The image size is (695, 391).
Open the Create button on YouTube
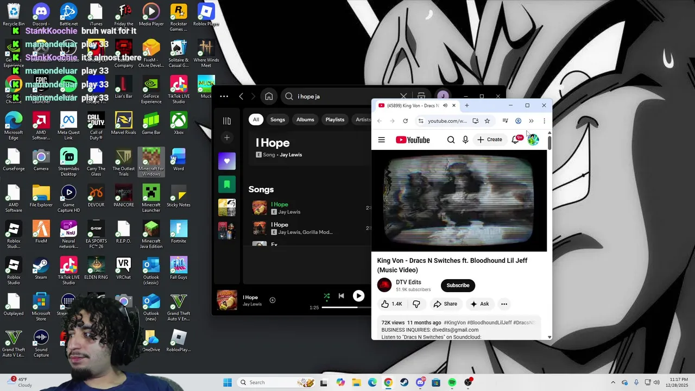(490, 140)
